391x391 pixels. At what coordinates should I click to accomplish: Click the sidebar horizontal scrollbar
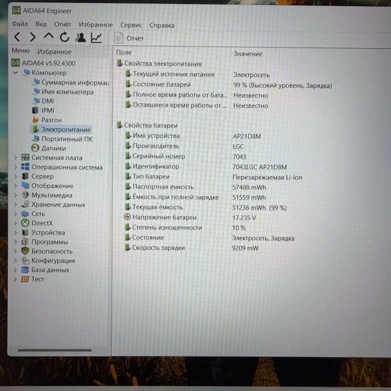[55, 350]
